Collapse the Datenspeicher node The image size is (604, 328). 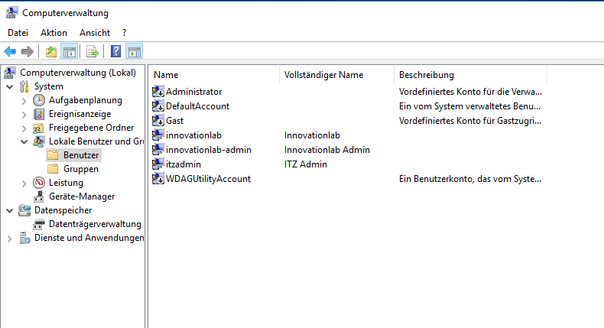9,210
